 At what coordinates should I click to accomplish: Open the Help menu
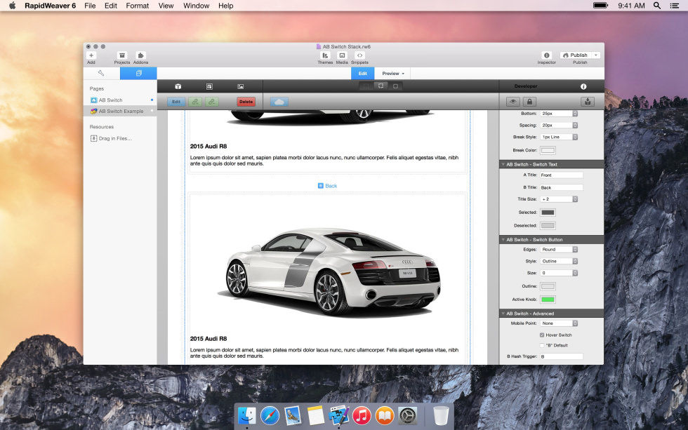[226, 6]
